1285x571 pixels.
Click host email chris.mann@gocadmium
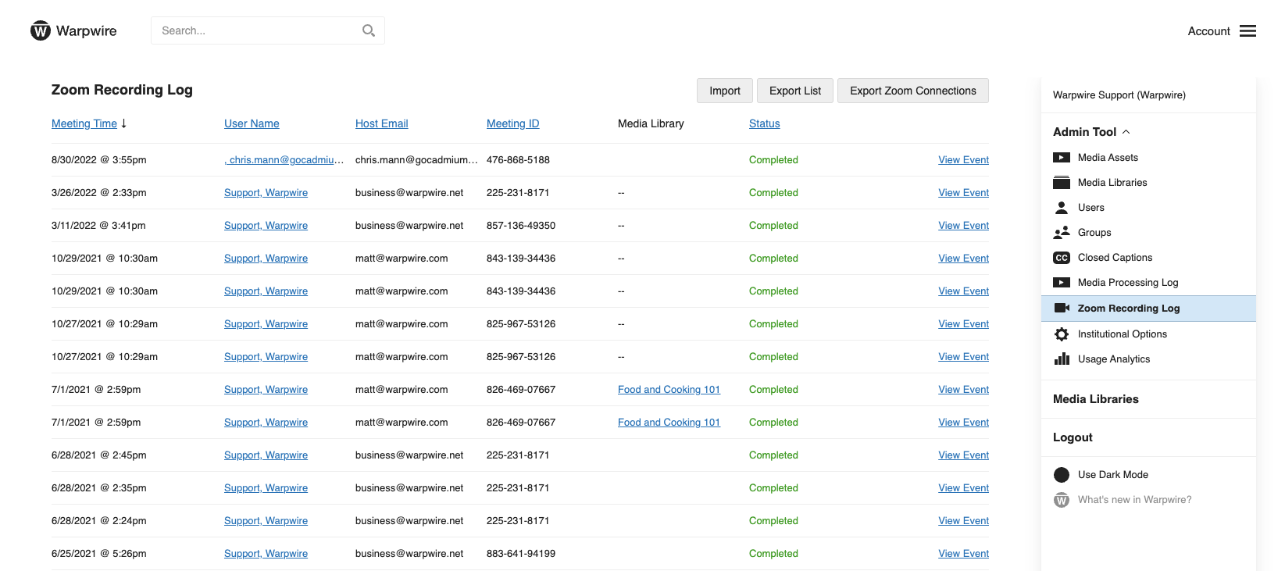coord(416,159)
